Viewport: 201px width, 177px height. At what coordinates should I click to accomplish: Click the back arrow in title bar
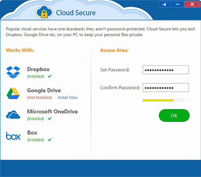pos(164,4)
